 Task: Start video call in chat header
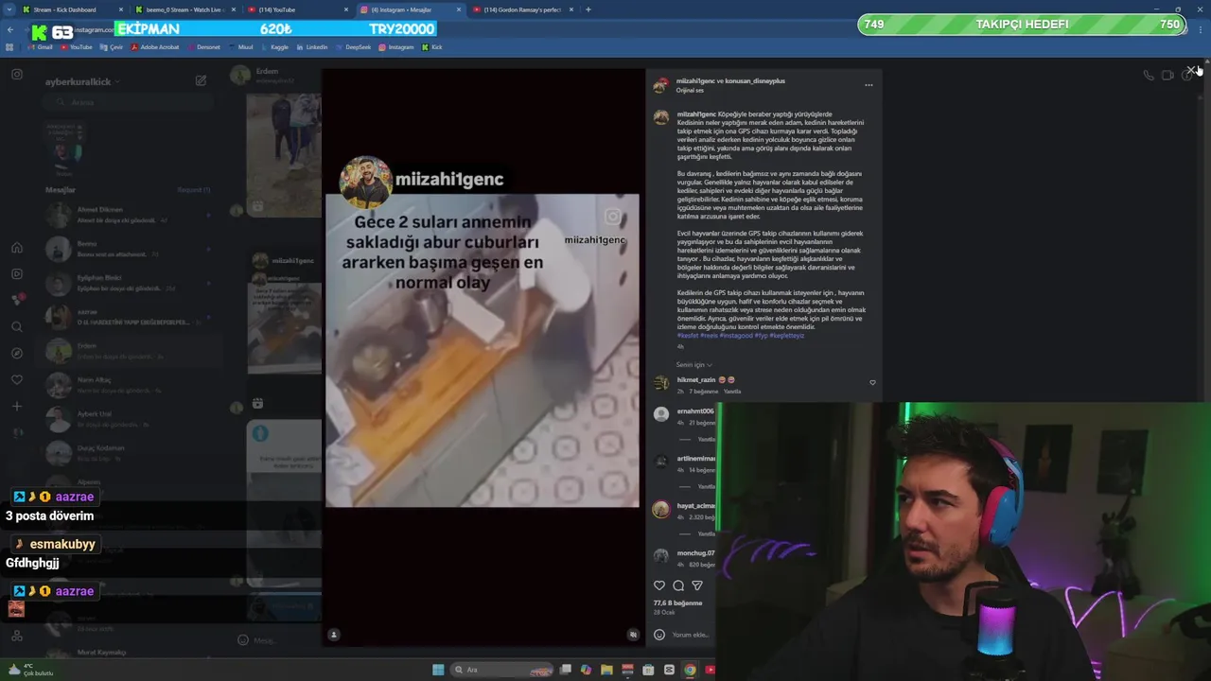[x=1167, y=76]
